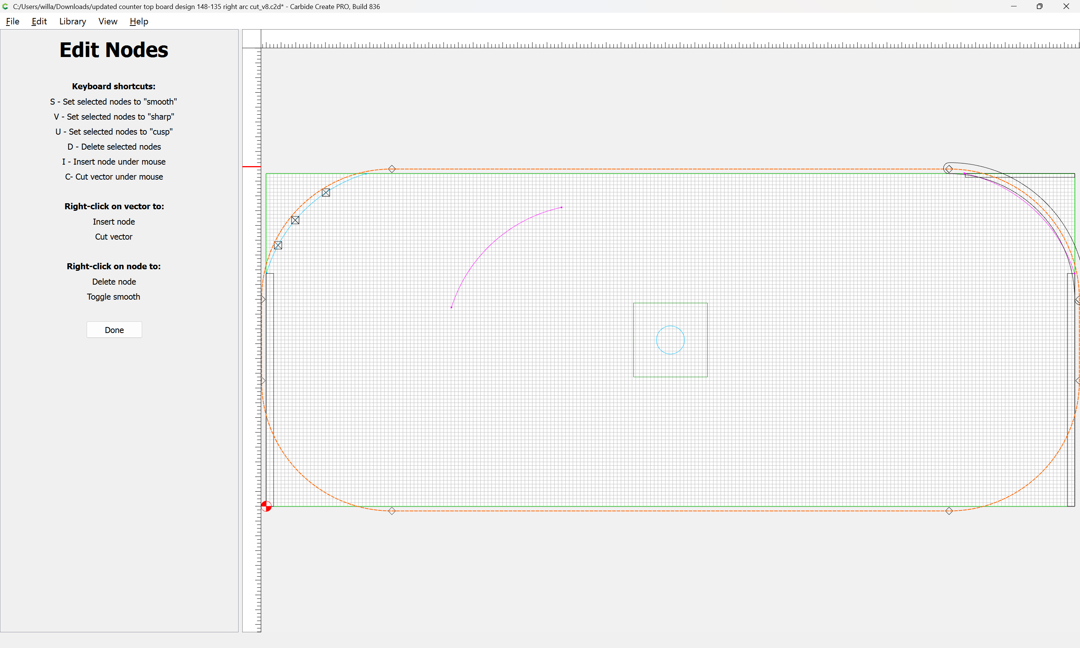Viewport: 1080px width, 648px height.
Task: Select the bottom-left diamond node on the dashed outline
Action: [x=392, y=511]
